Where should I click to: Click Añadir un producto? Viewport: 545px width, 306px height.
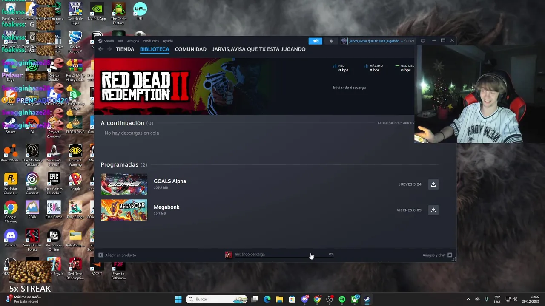click(120, 255)
